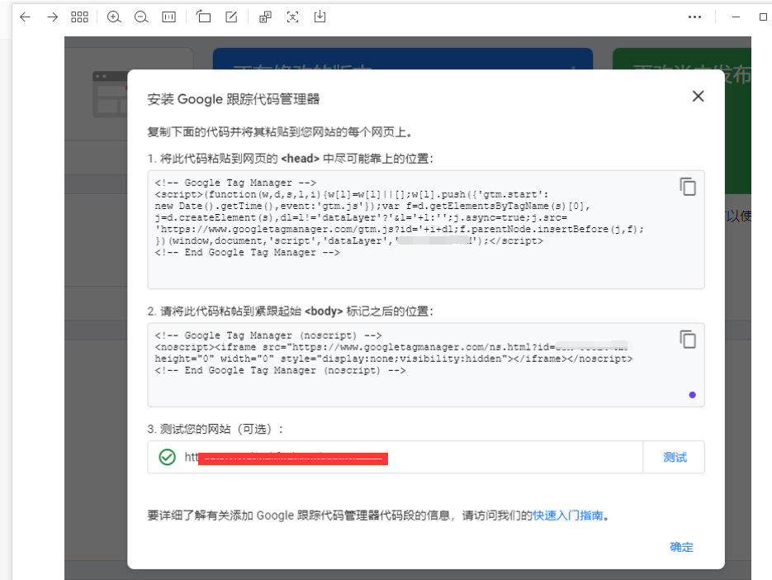Zoom in on the image
This screenshot has width=772, height=580.
pyautogui.click(x=114, y=17)
